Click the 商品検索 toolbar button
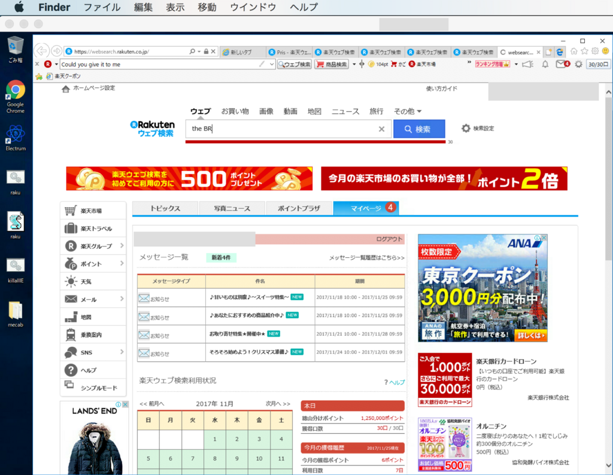Screen dimensions: 613x475 pyautogui.click(x=332, y=64)
